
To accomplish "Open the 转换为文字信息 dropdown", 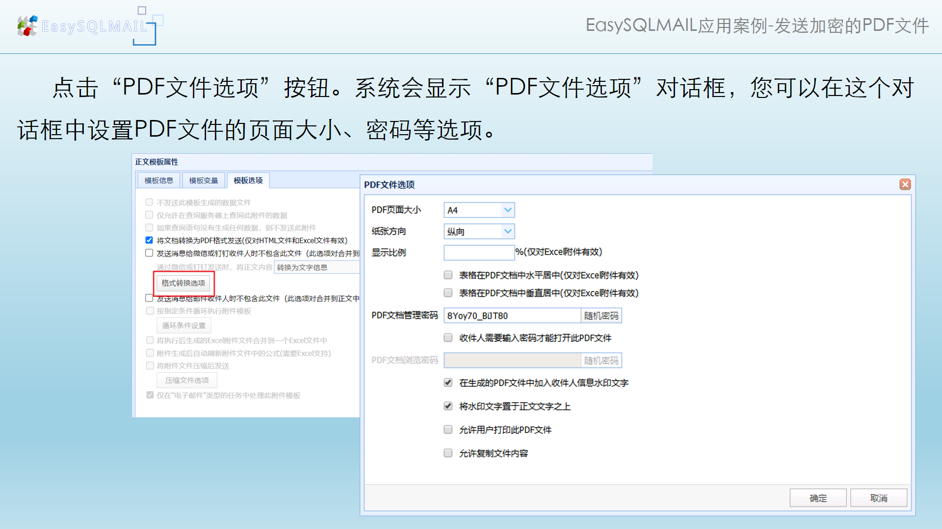I will [317, 267].
